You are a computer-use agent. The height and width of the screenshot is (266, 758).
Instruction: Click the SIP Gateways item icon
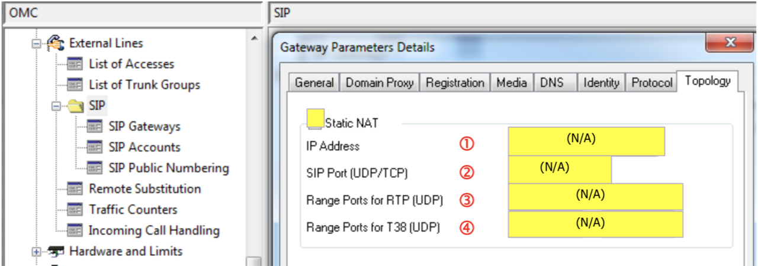pos(95,127)
